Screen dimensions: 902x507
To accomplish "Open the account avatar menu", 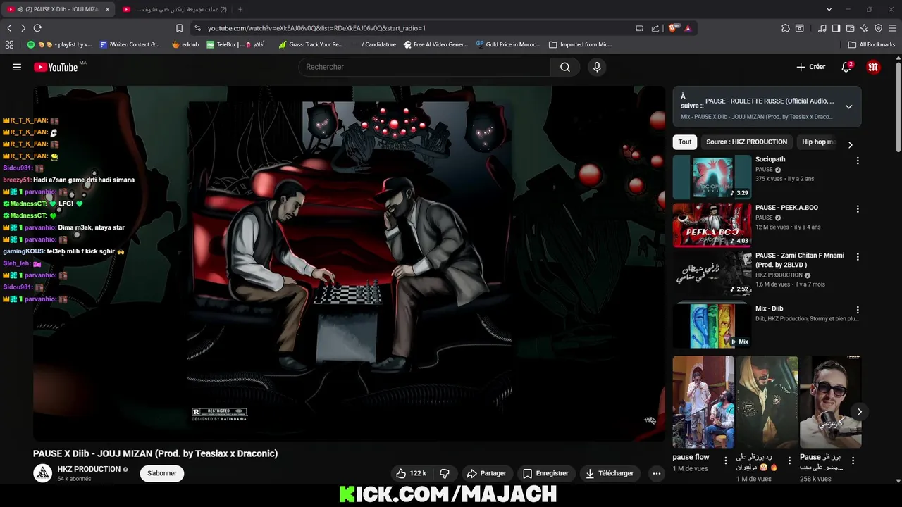I will click(874, 67).
